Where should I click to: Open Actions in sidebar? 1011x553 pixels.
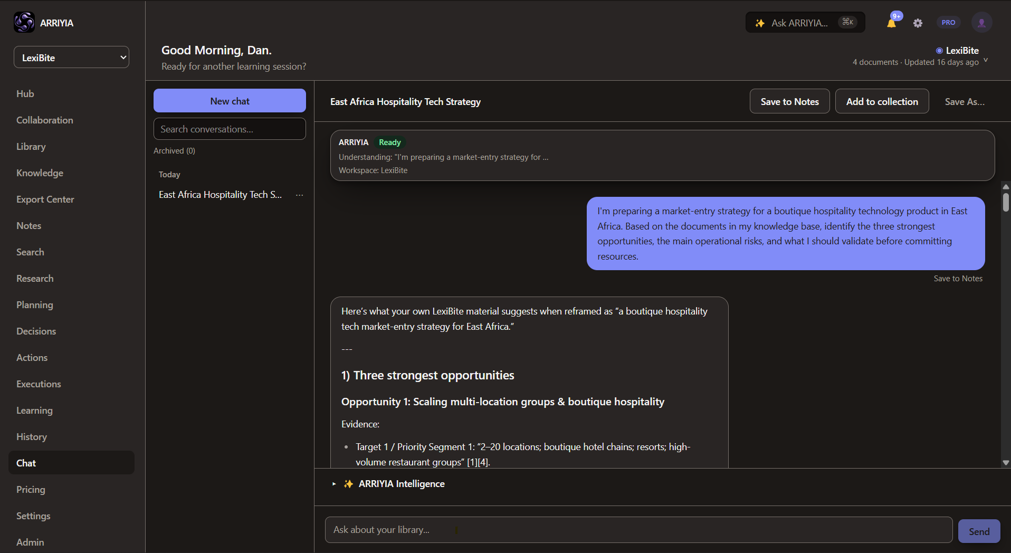click(x=32, y=358)
